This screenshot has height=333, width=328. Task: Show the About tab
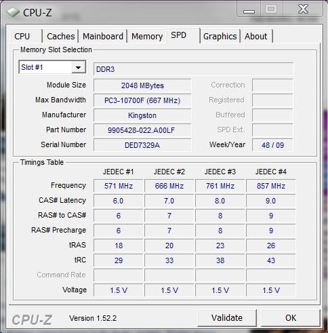coord(256,36)
